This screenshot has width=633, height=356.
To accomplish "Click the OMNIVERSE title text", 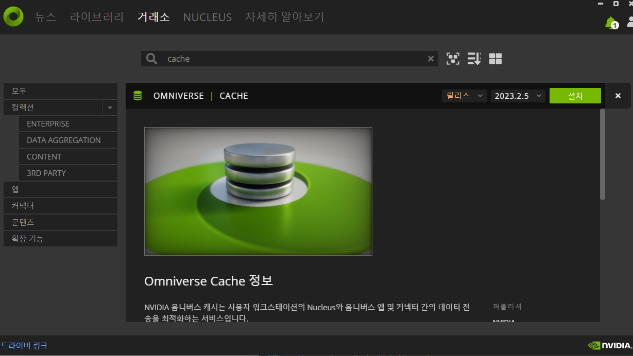I will point(179,96).
